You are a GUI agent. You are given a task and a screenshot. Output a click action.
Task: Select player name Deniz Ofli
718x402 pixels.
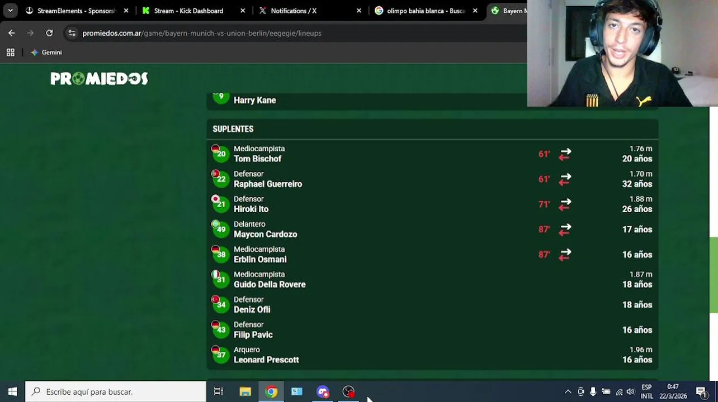pos(252,309)
